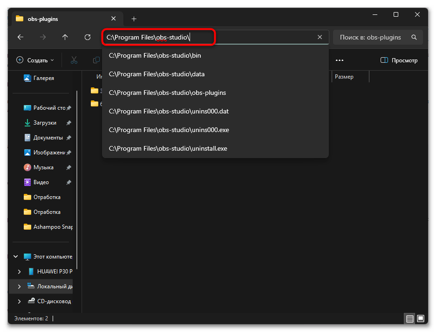Click the Up directory arrow
The width and height of the screenshot is (436, 332).
coord(65,37)
